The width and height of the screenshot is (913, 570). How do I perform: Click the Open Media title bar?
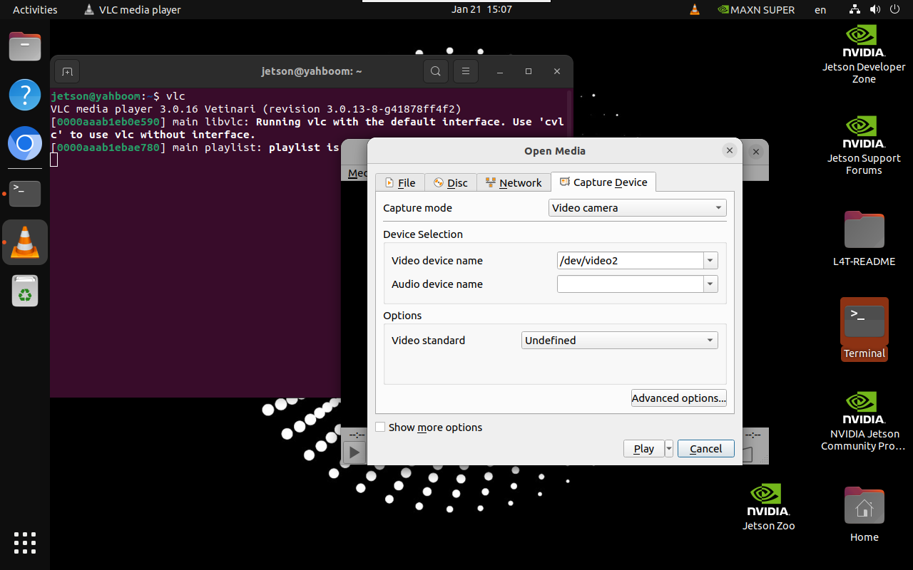pos(554,150)
